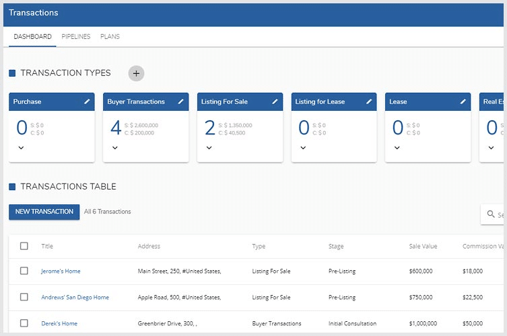Viewport: 507px width, 336px height.
Task: Edit the Lease transaction type card
Action: (x=463, y=101)
